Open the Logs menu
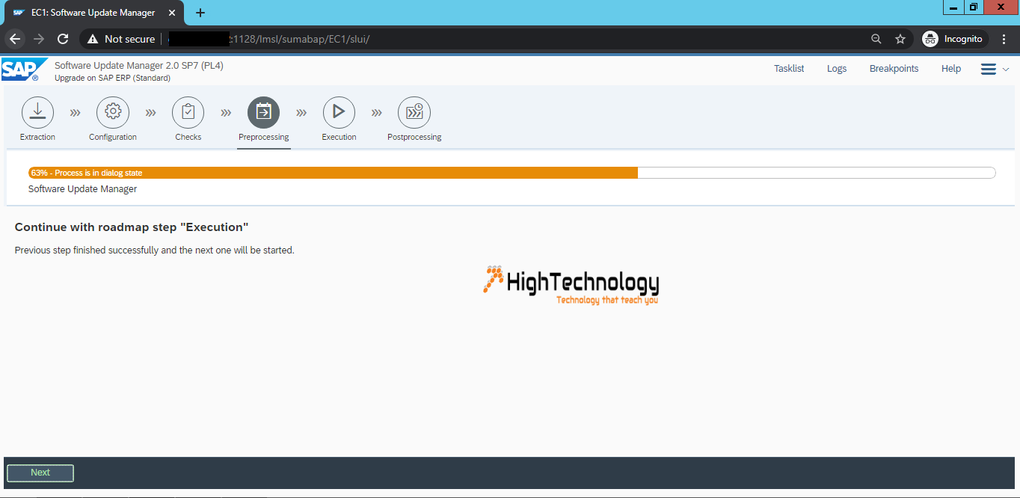1020x498 pixels. [837, 69]
